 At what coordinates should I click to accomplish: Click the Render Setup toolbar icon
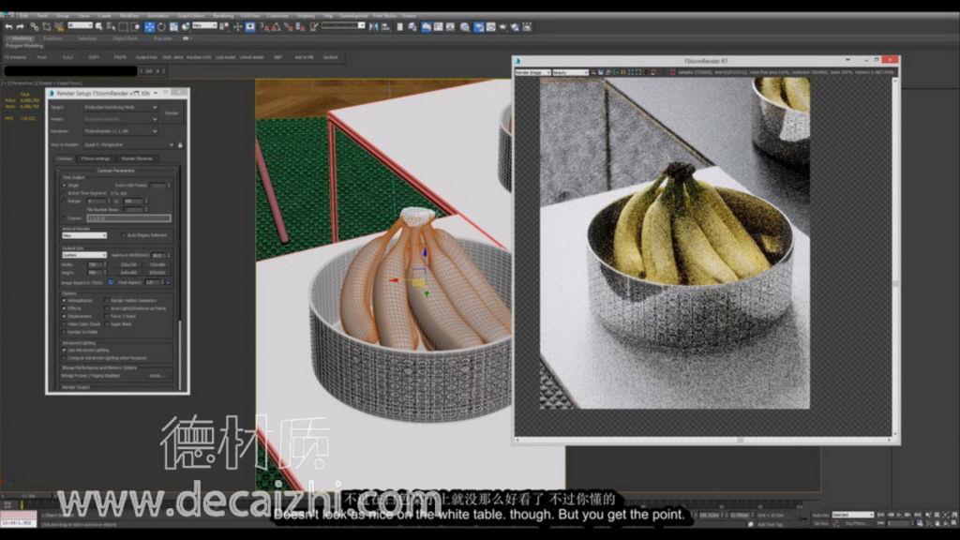click(479, 27)
